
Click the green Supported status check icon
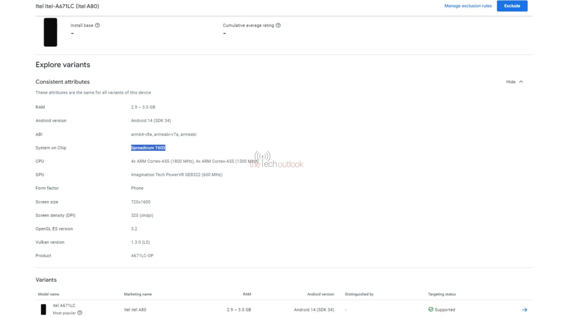pos(431,310)
